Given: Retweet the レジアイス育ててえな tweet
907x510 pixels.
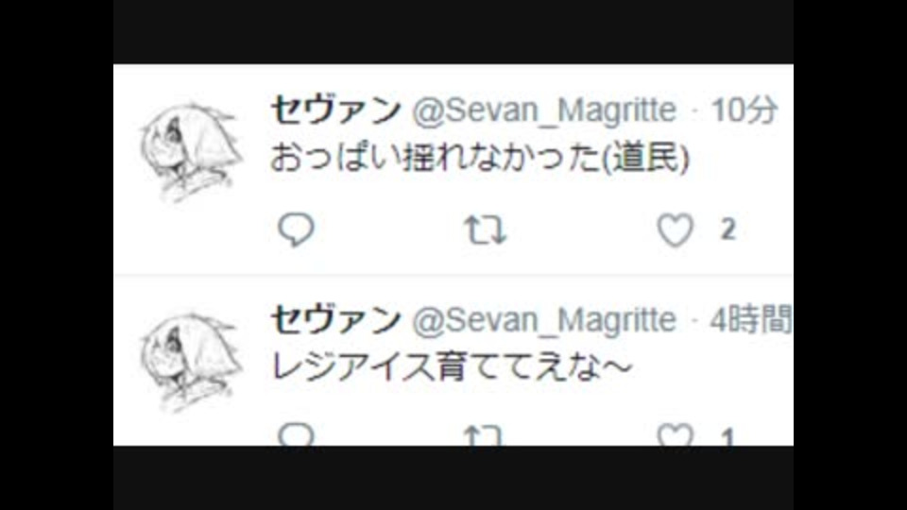Looking at the screenshot, I should pyautogui.click(x=483, y=435).
